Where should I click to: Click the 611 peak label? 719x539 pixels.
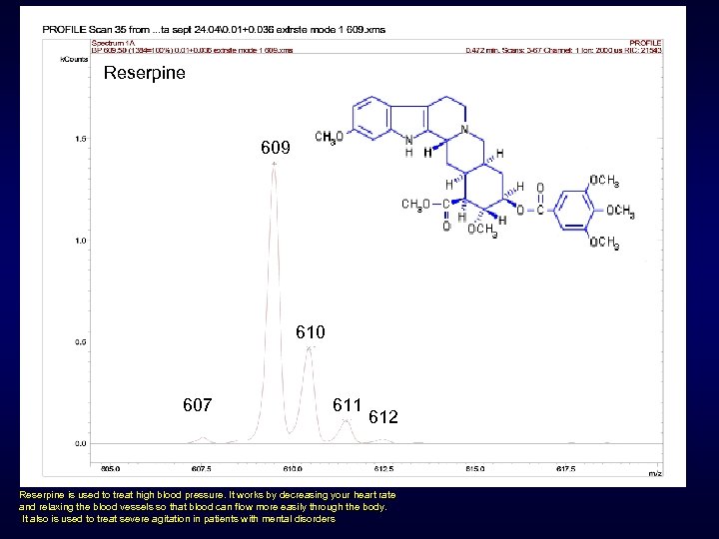348,405
